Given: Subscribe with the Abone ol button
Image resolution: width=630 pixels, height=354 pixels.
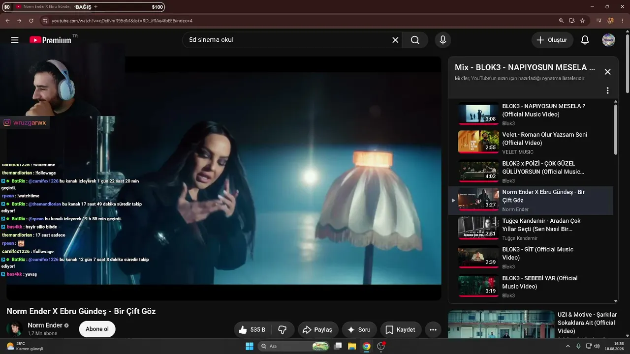Looking at the screenshot, I should click(97, 329).
